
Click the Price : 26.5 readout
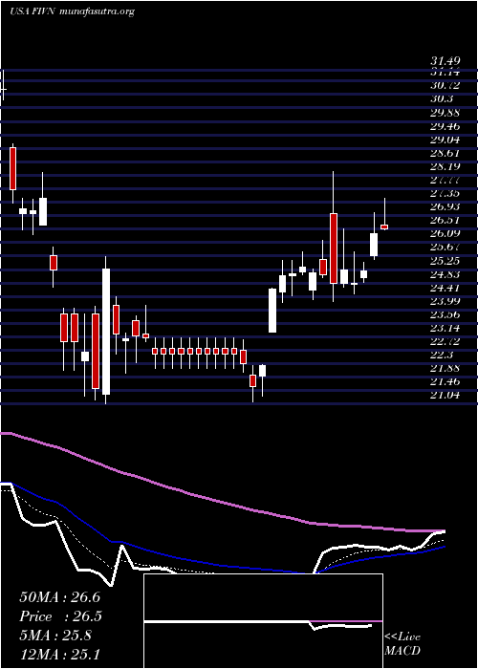coord(59,616)
